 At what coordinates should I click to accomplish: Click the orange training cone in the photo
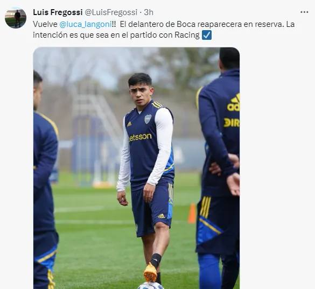(192, 213)
